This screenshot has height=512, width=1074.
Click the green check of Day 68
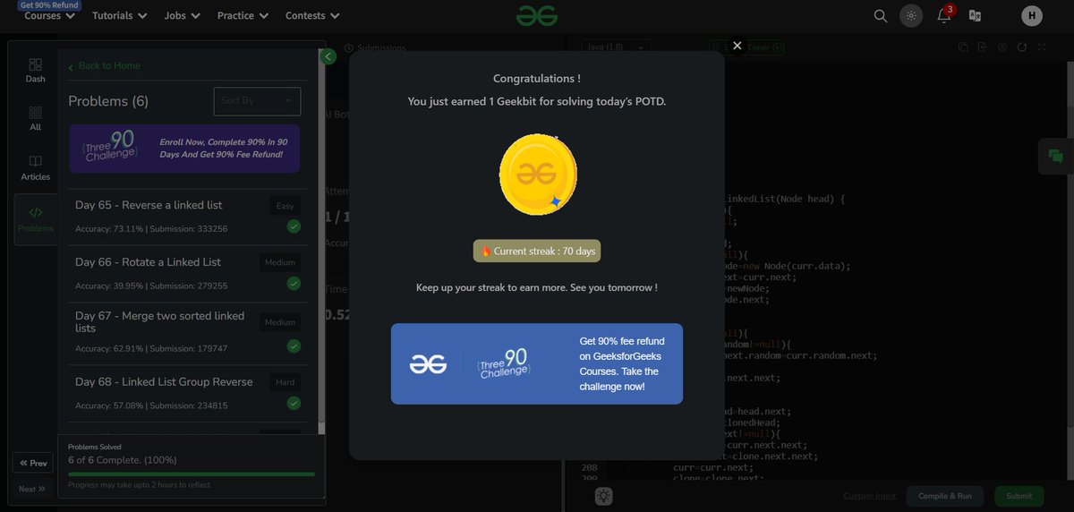(294, 404)
